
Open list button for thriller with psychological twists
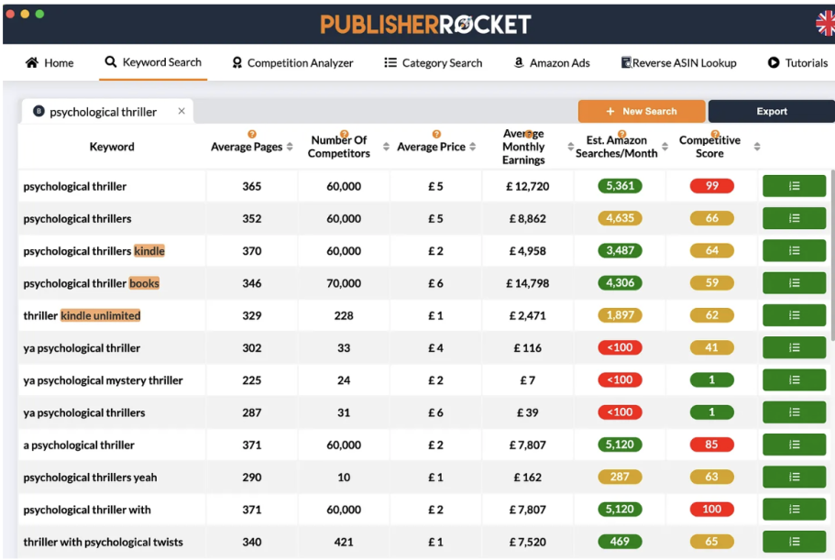click(794, 542)
